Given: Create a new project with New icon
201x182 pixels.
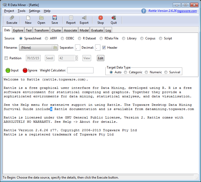Looking at the screenshot, I should click(x=28, y=18).
